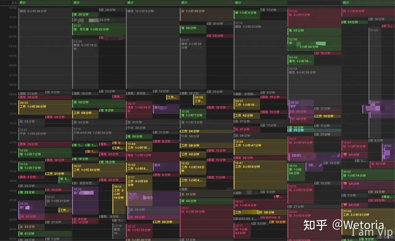Open the 18:30 部门 event
The height and width of the screenshot is (241, 395).
click(85, 201)
